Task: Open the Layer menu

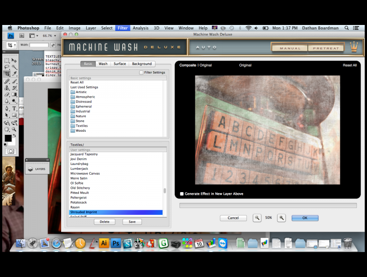Action: (x=91, y=28)
